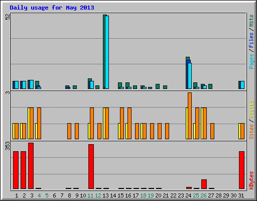
Task: Select day label '10' on the x-axis
Action: (83, 195)
